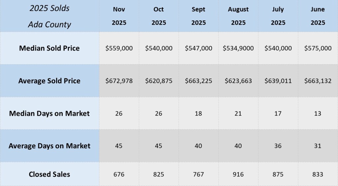
Task: Click the June 2025 column header
Action: coord(318,16)
